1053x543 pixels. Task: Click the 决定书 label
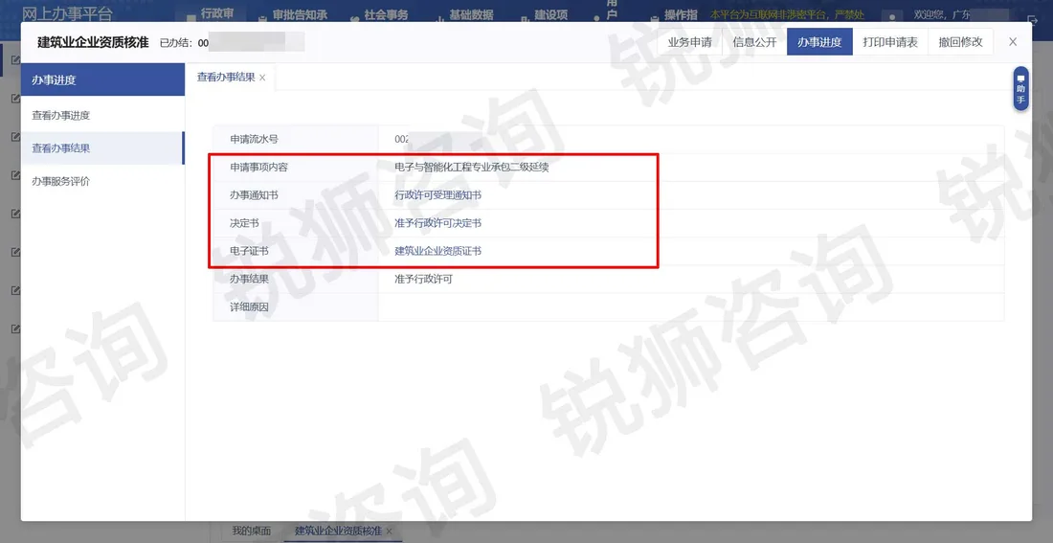click(244, 223)
